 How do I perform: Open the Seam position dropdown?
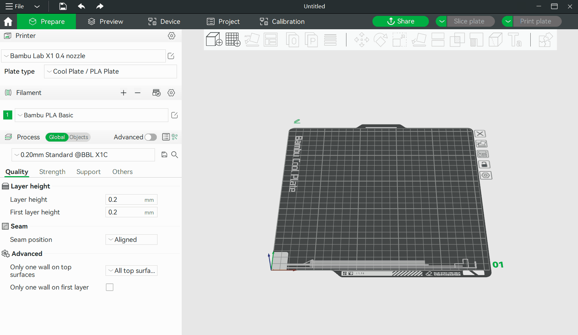tap(131, 240)
